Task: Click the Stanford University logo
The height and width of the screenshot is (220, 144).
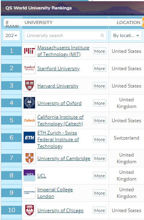Action: coord(29,68)
